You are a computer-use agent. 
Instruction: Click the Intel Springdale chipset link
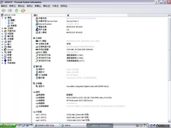[80, 47]
